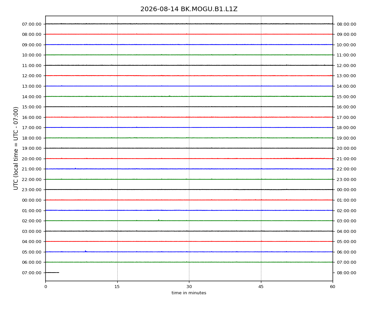
Task: Click the red 12:00:00 trace line
Action: 189,76
